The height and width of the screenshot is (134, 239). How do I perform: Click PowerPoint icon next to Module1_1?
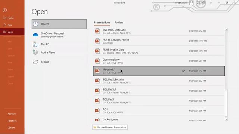(97, 71)
